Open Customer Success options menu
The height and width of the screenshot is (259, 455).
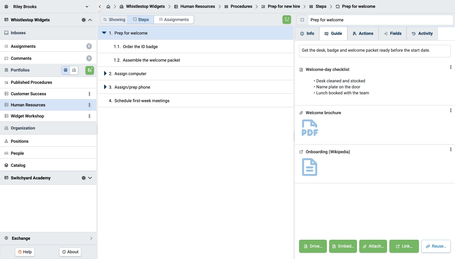89,94
